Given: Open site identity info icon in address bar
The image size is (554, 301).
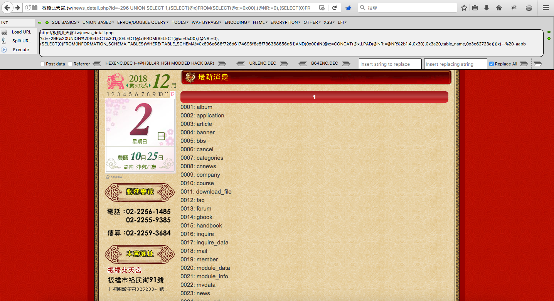Looking at the screenshot, I should [x=28, y=8].
